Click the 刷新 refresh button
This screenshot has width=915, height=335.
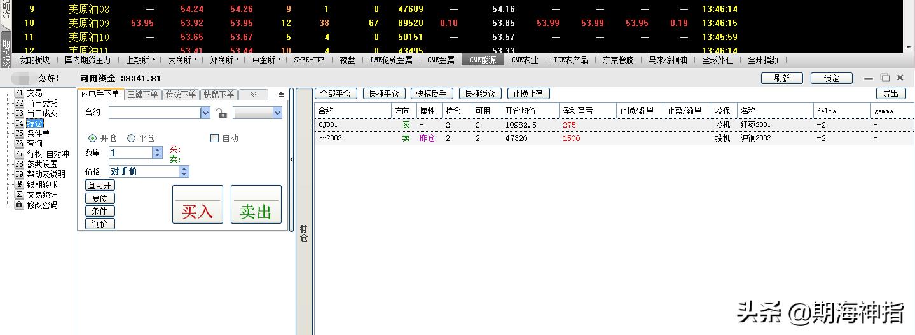pyautogui.click(x=782, y=78)
